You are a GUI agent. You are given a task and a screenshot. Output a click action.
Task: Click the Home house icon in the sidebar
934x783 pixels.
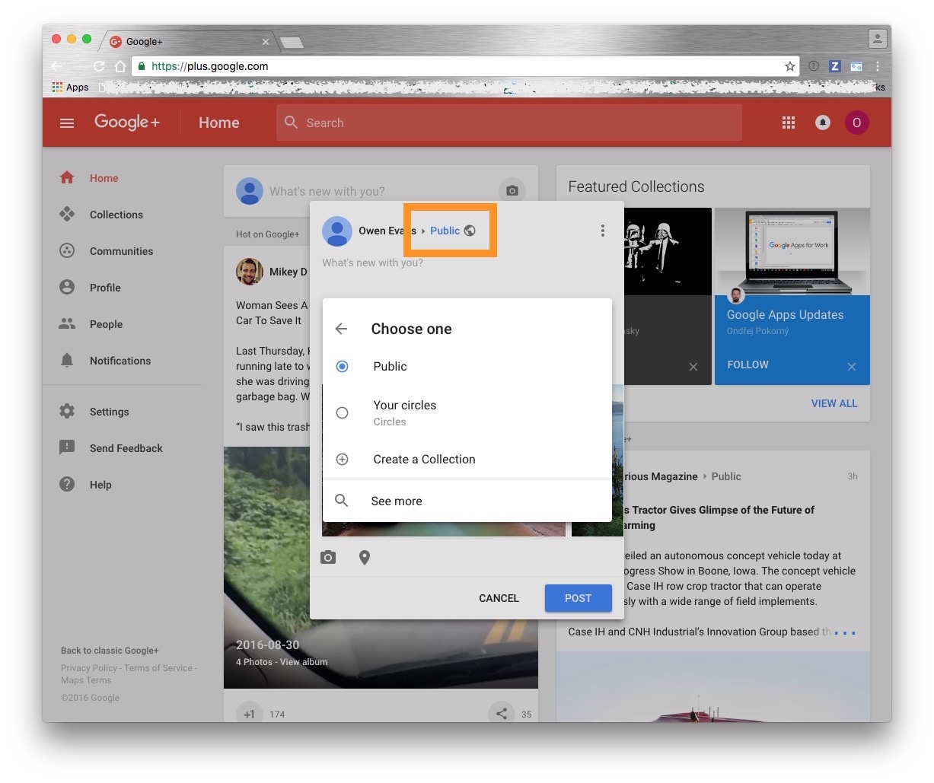67,178
